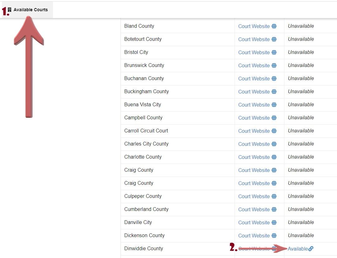The image size is (337, 258).
Task: Click the globe icon in Danville City row
Action: click(274, 222)
